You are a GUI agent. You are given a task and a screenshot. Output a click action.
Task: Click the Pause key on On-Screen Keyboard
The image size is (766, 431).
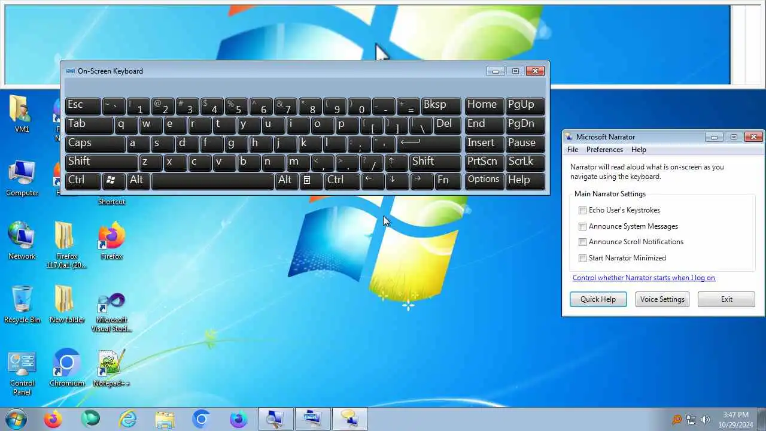[525, 144]
